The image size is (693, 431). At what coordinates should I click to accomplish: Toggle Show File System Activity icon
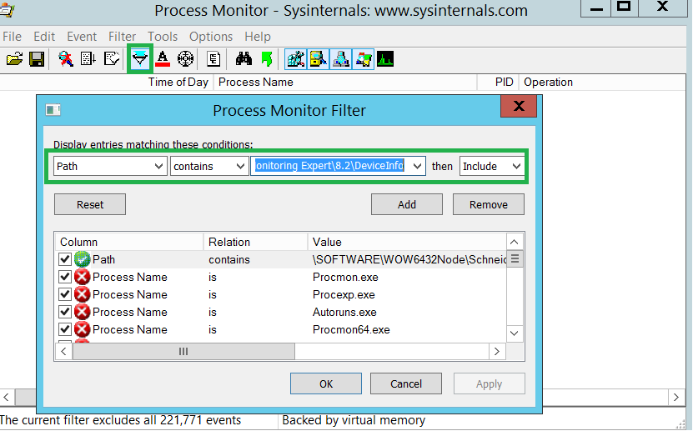coord(319,58)
